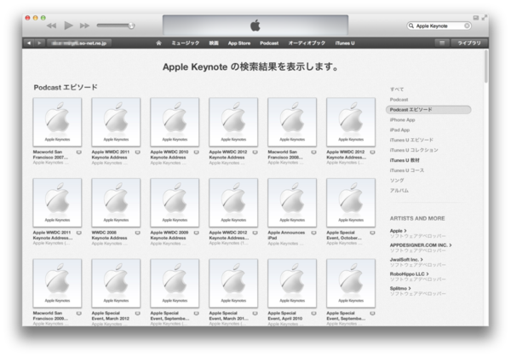This screenshot has width=511, height=357.
Task: Click the Apple Keynote search field
Action: [439, 26]
